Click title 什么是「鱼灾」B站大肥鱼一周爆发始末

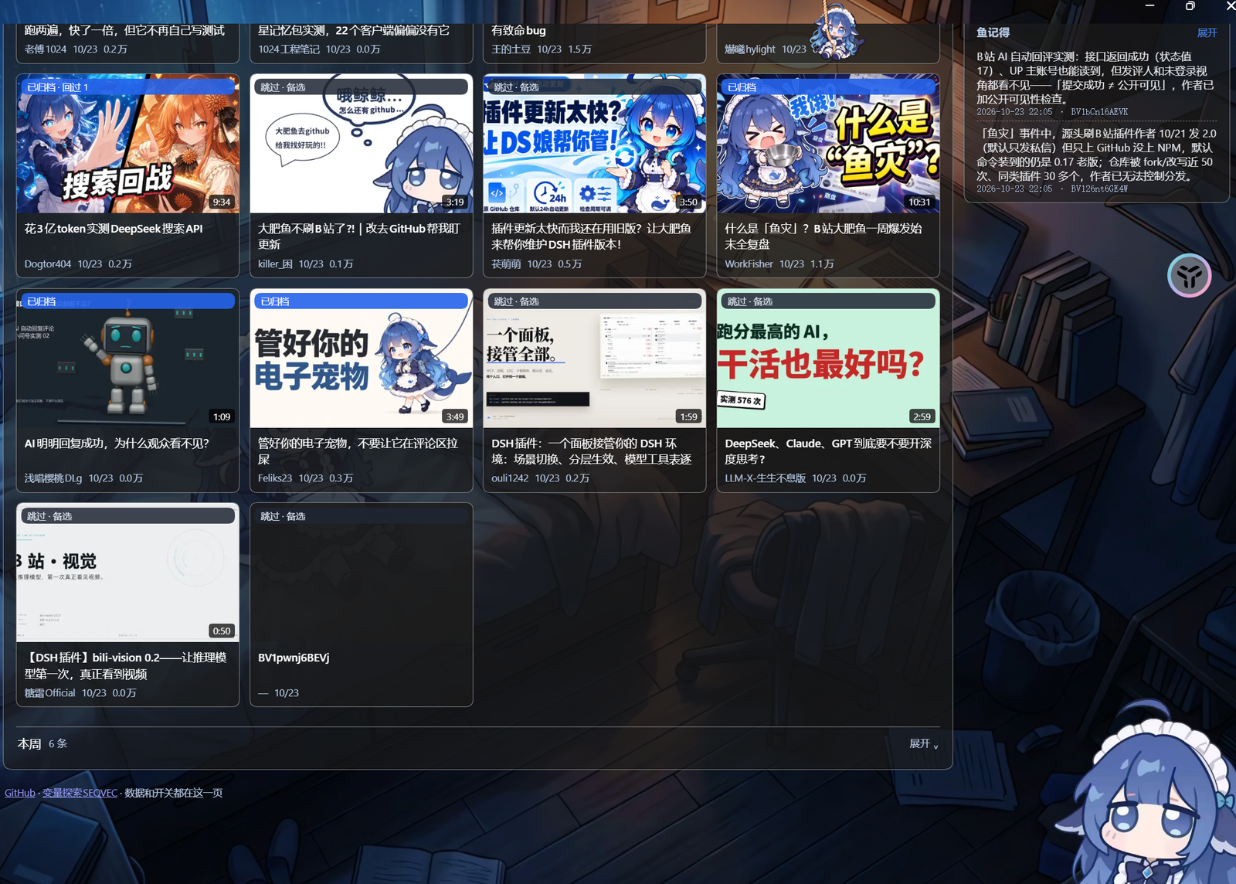[823, 236]
